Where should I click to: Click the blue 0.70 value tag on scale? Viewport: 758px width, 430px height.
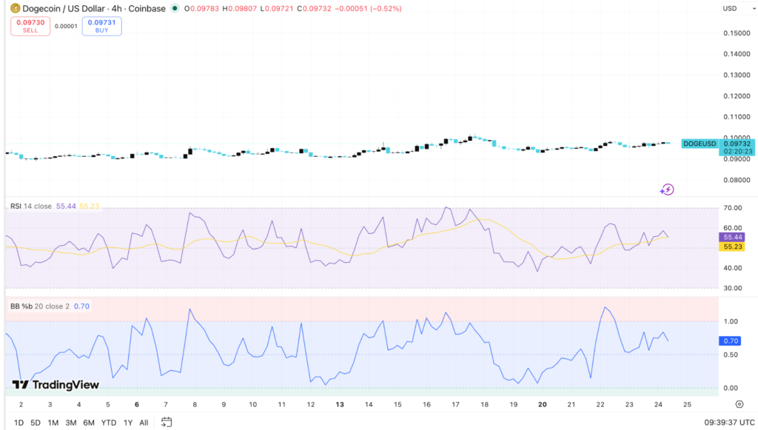tap(728, 341)
